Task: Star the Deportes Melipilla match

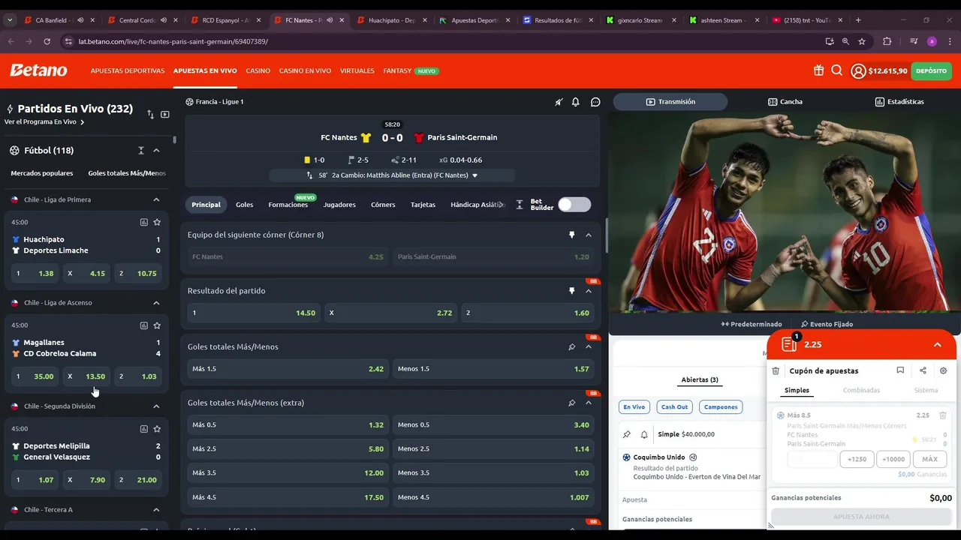Action: [x=157, y=429]
